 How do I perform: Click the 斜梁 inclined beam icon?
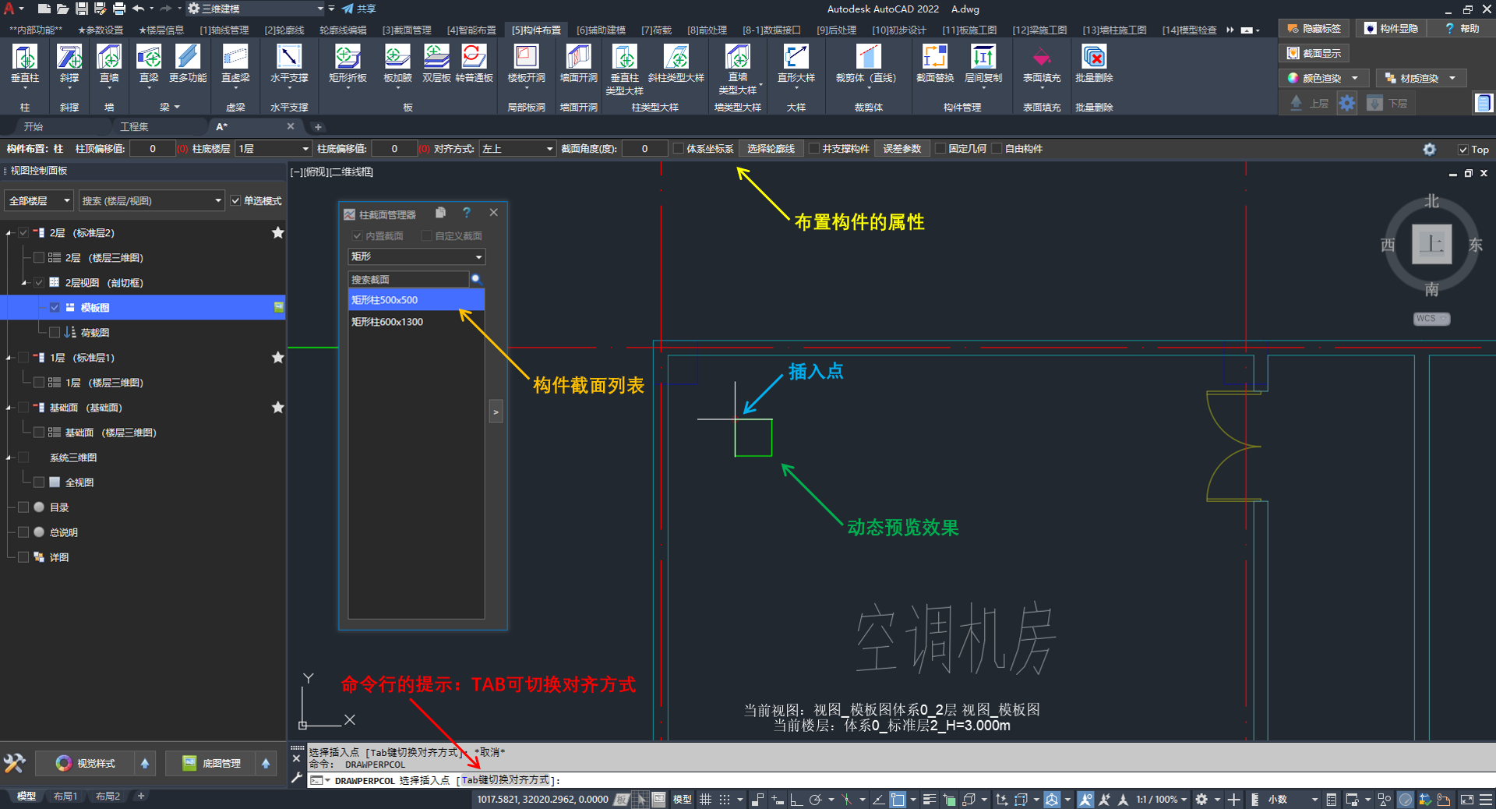tap(69, 58)
